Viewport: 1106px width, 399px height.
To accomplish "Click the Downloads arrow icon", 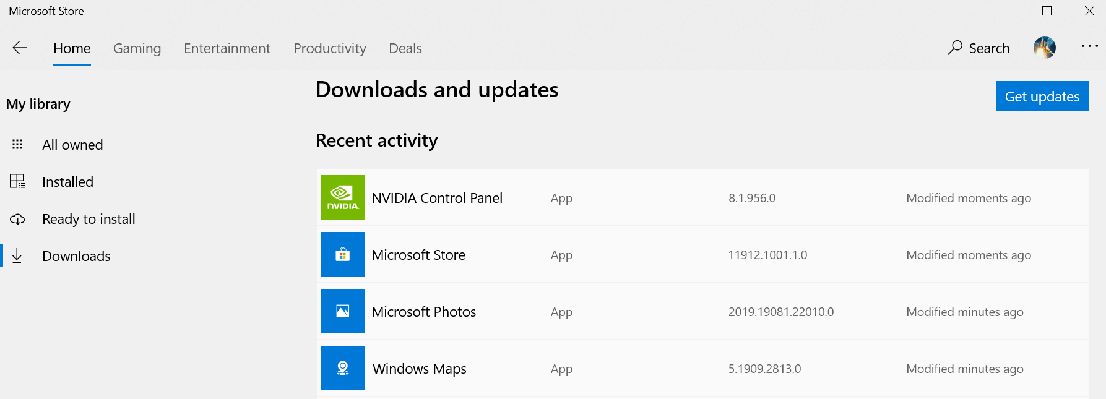I will pyautogui.click(x=17, y=255).
